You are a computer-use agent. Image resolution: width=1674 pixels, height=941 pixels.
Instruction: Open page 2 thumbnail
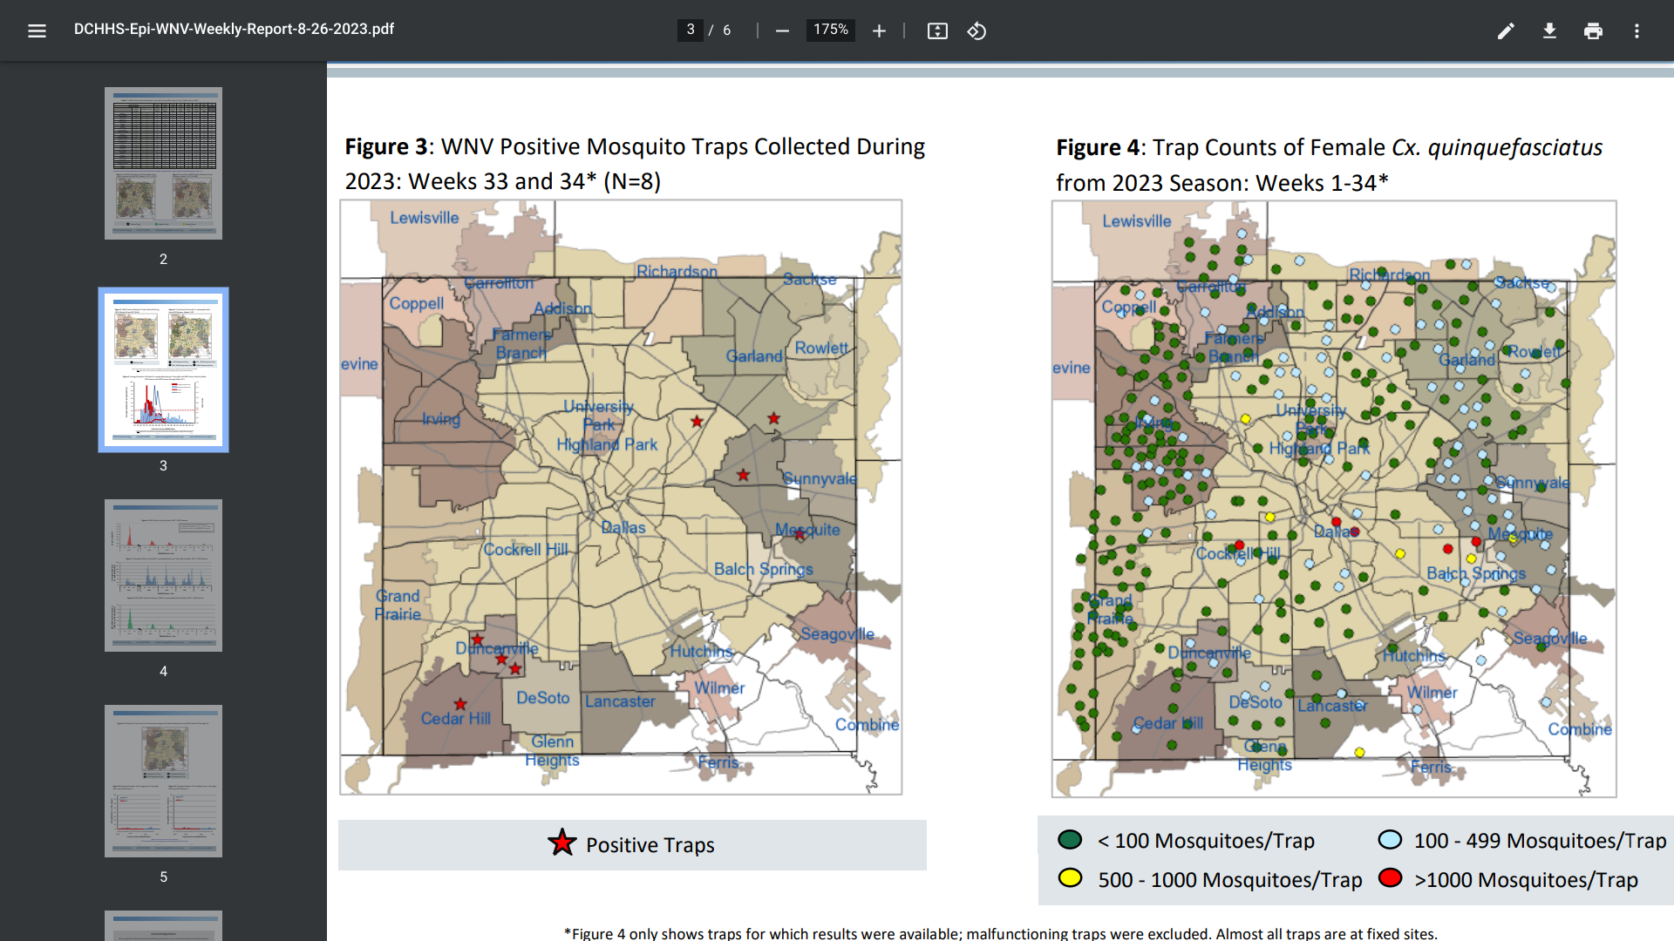coord(163,164)
